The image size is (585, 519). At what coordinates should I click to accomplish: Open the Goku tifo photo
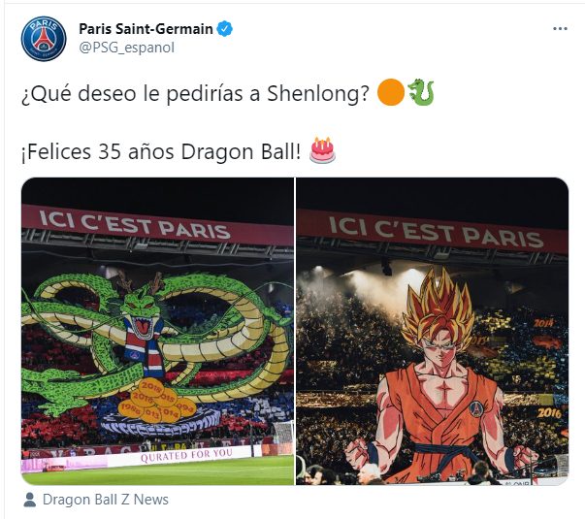coord(433,331)
